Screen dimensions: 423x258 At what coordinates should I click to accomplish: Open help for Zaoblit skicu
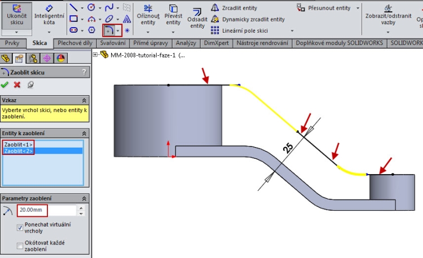coord(84,72)
